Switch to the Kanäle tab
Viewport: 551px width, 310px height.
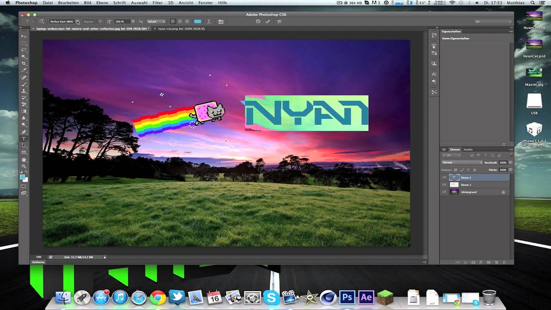pos(468,149)
